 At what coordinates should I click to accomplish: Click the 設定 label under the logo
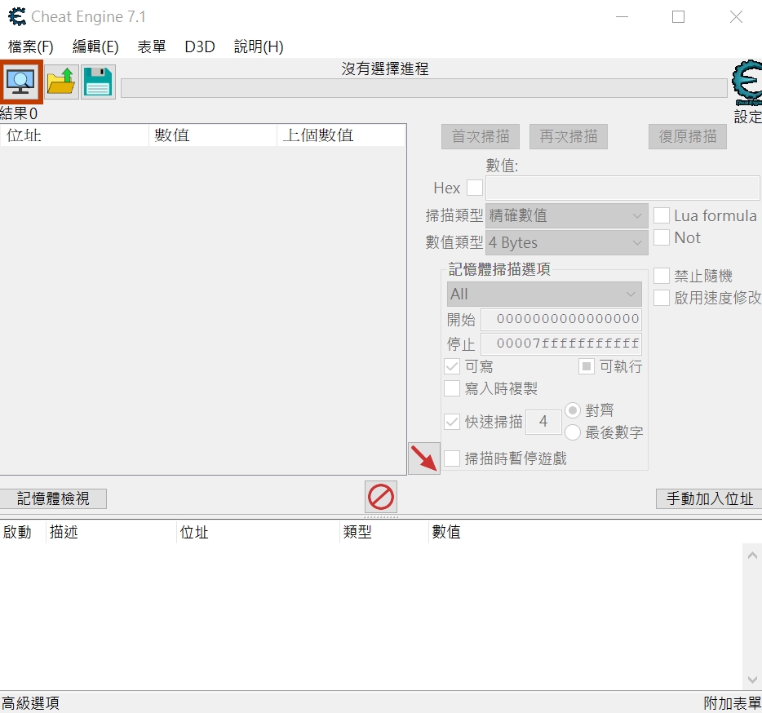748,117
